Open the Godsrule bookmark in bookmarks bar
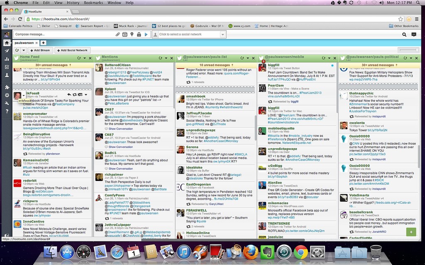The image size is (425, 265). pos(208,26)
